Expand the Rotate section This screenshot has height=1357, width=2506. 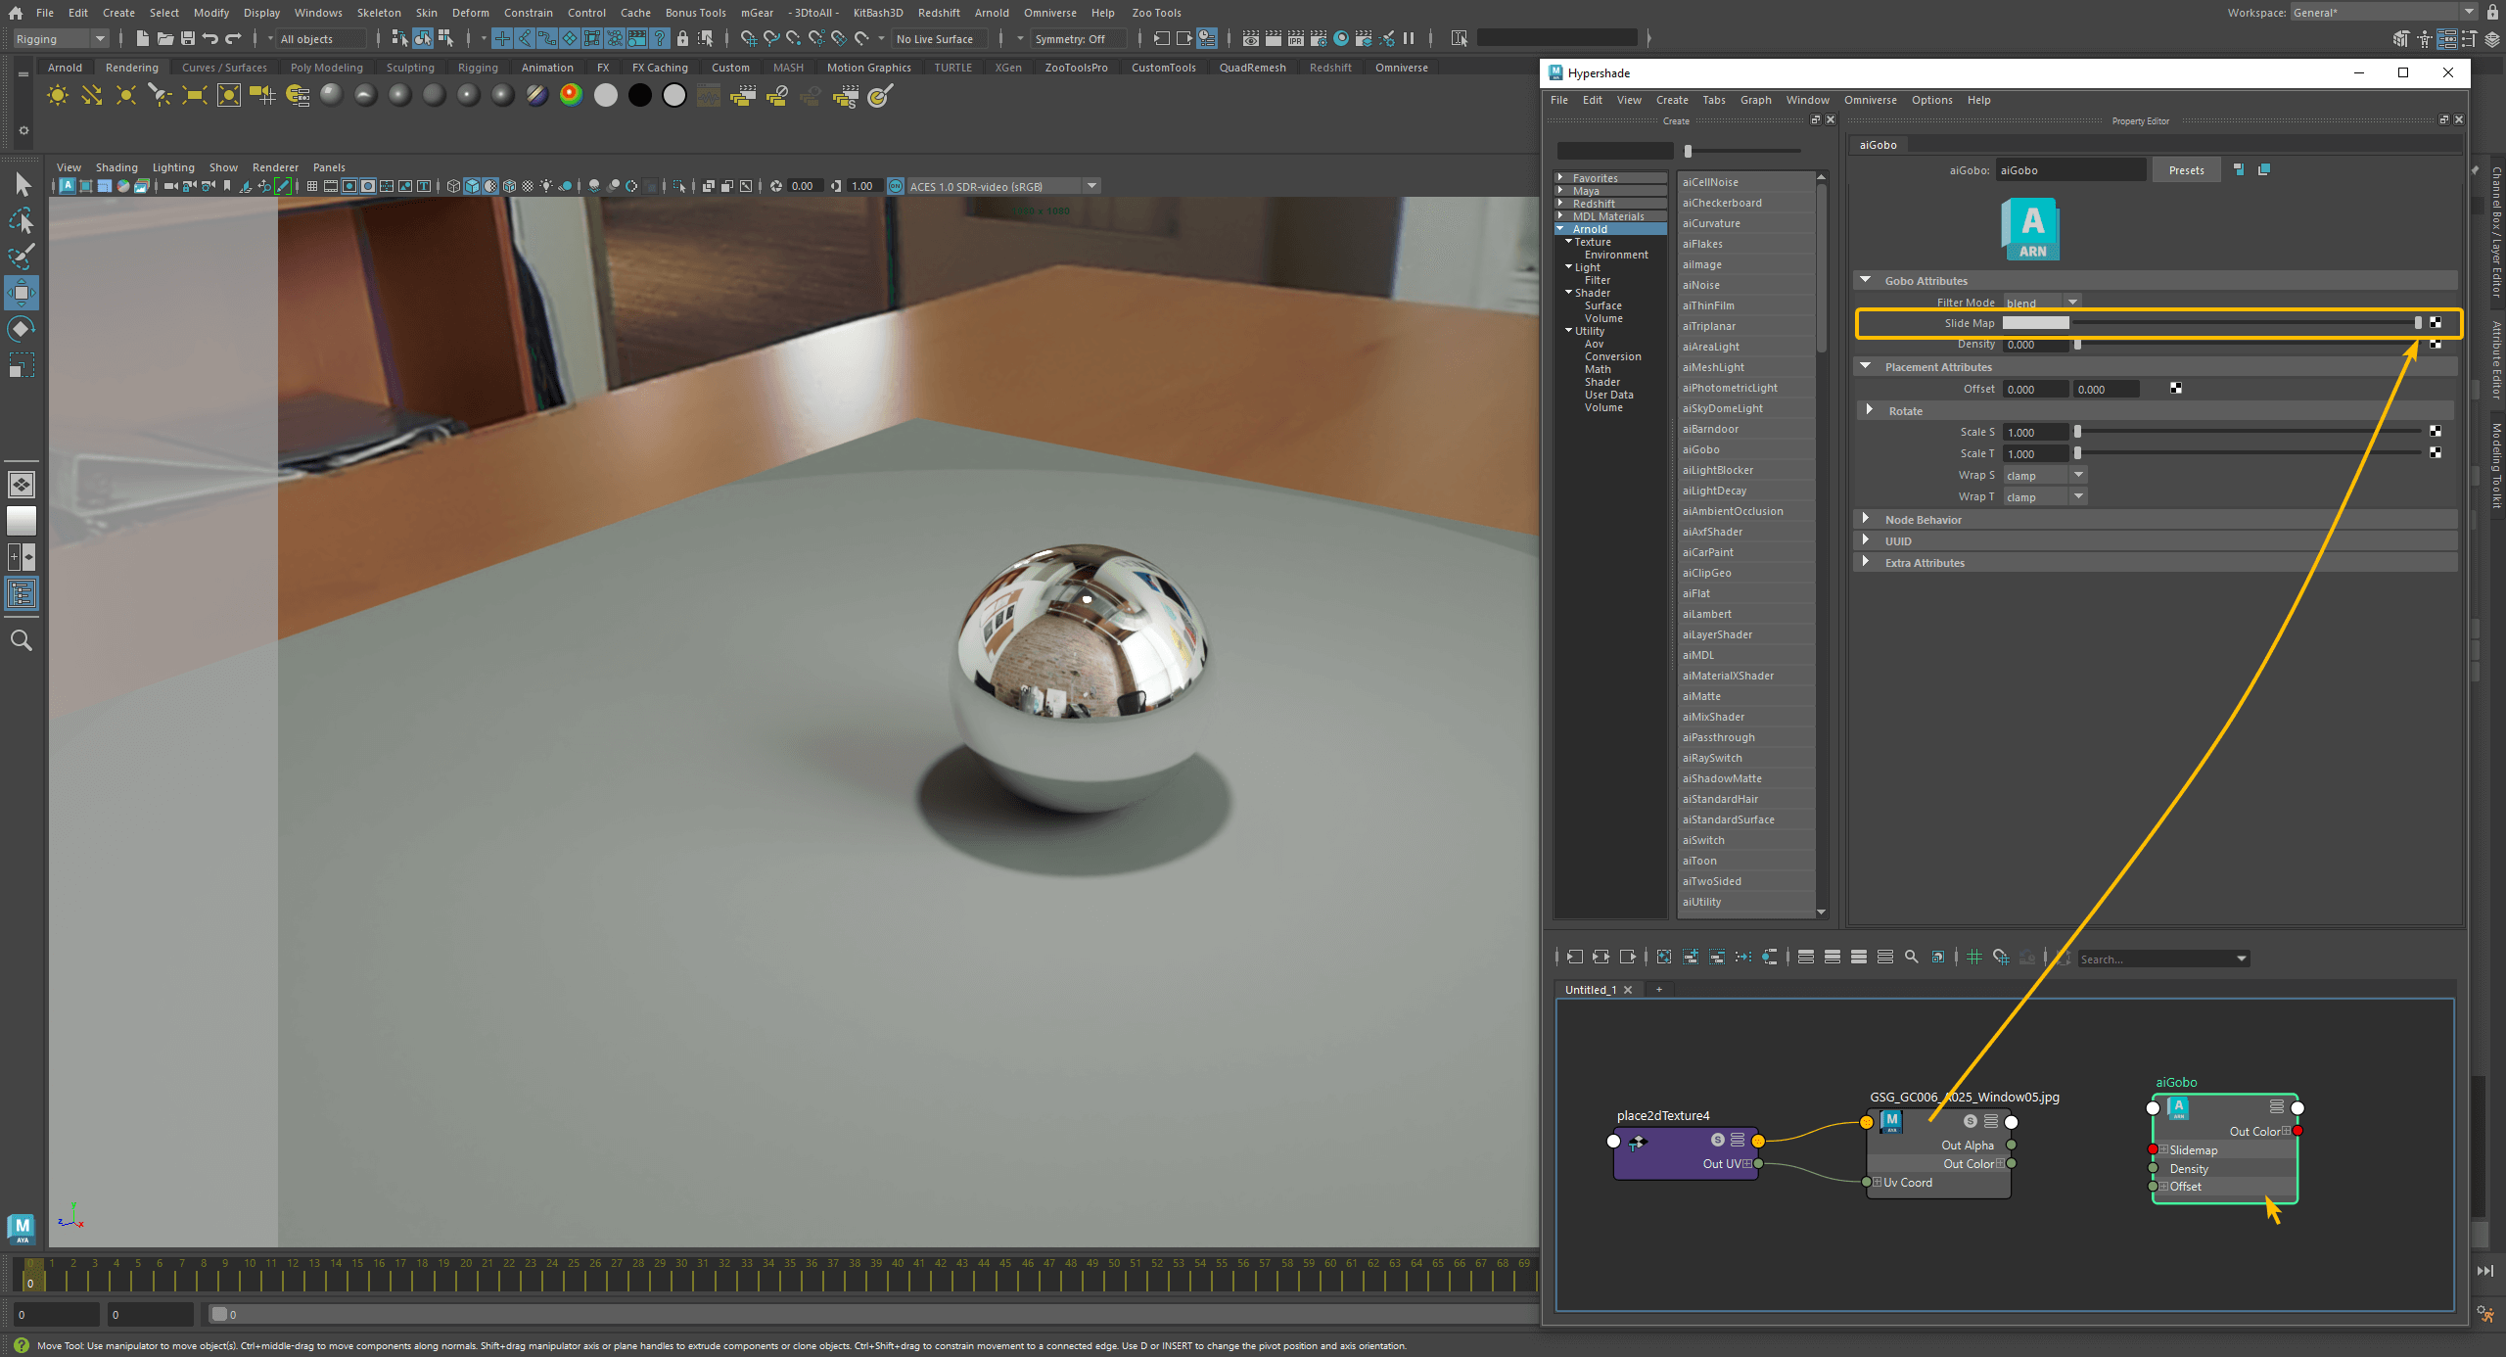pos(1870,410)
